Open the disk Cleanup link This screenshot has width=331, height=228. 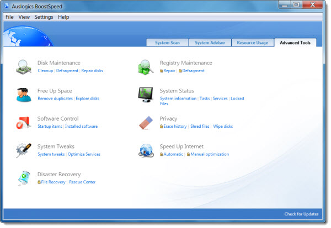coord(45,71)
